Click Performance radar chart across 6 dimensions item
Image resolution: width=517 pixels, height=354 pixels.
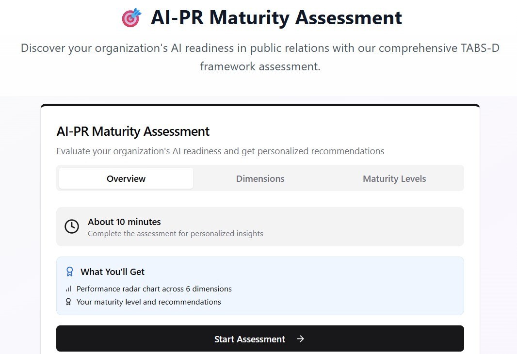[x=154, y=289]
